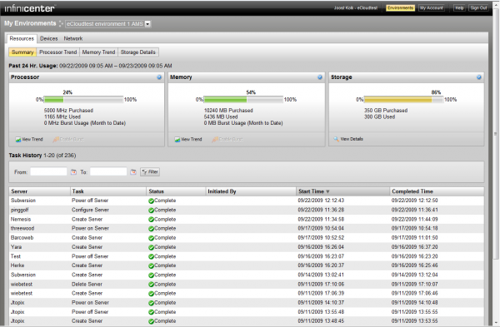Click the Joost Kok - eCloudtest user label
The image size is (500, 327).
tap(356, 8)
